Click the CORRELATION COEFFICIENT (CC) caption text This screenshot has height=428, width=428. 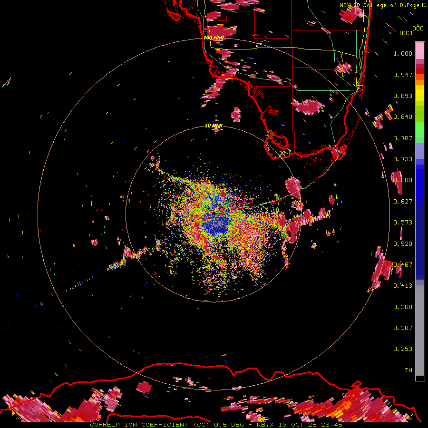[150, 425]
